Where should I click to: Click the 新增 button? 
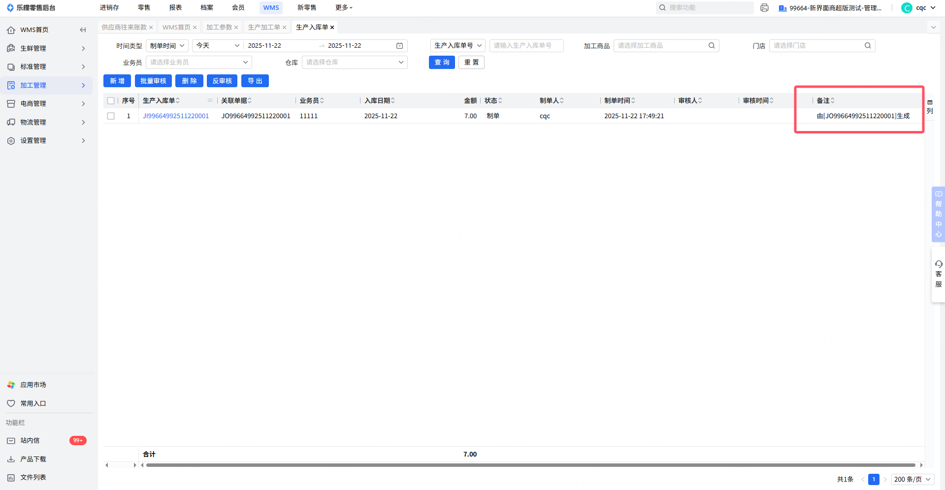[x=117, y=81]
